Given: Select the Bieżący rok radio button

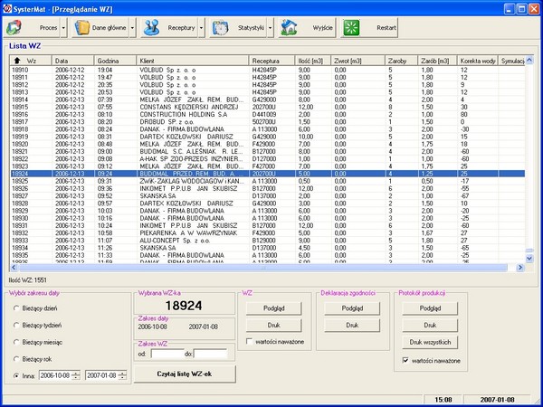Looking at the screenshot, I should point(16,359).
